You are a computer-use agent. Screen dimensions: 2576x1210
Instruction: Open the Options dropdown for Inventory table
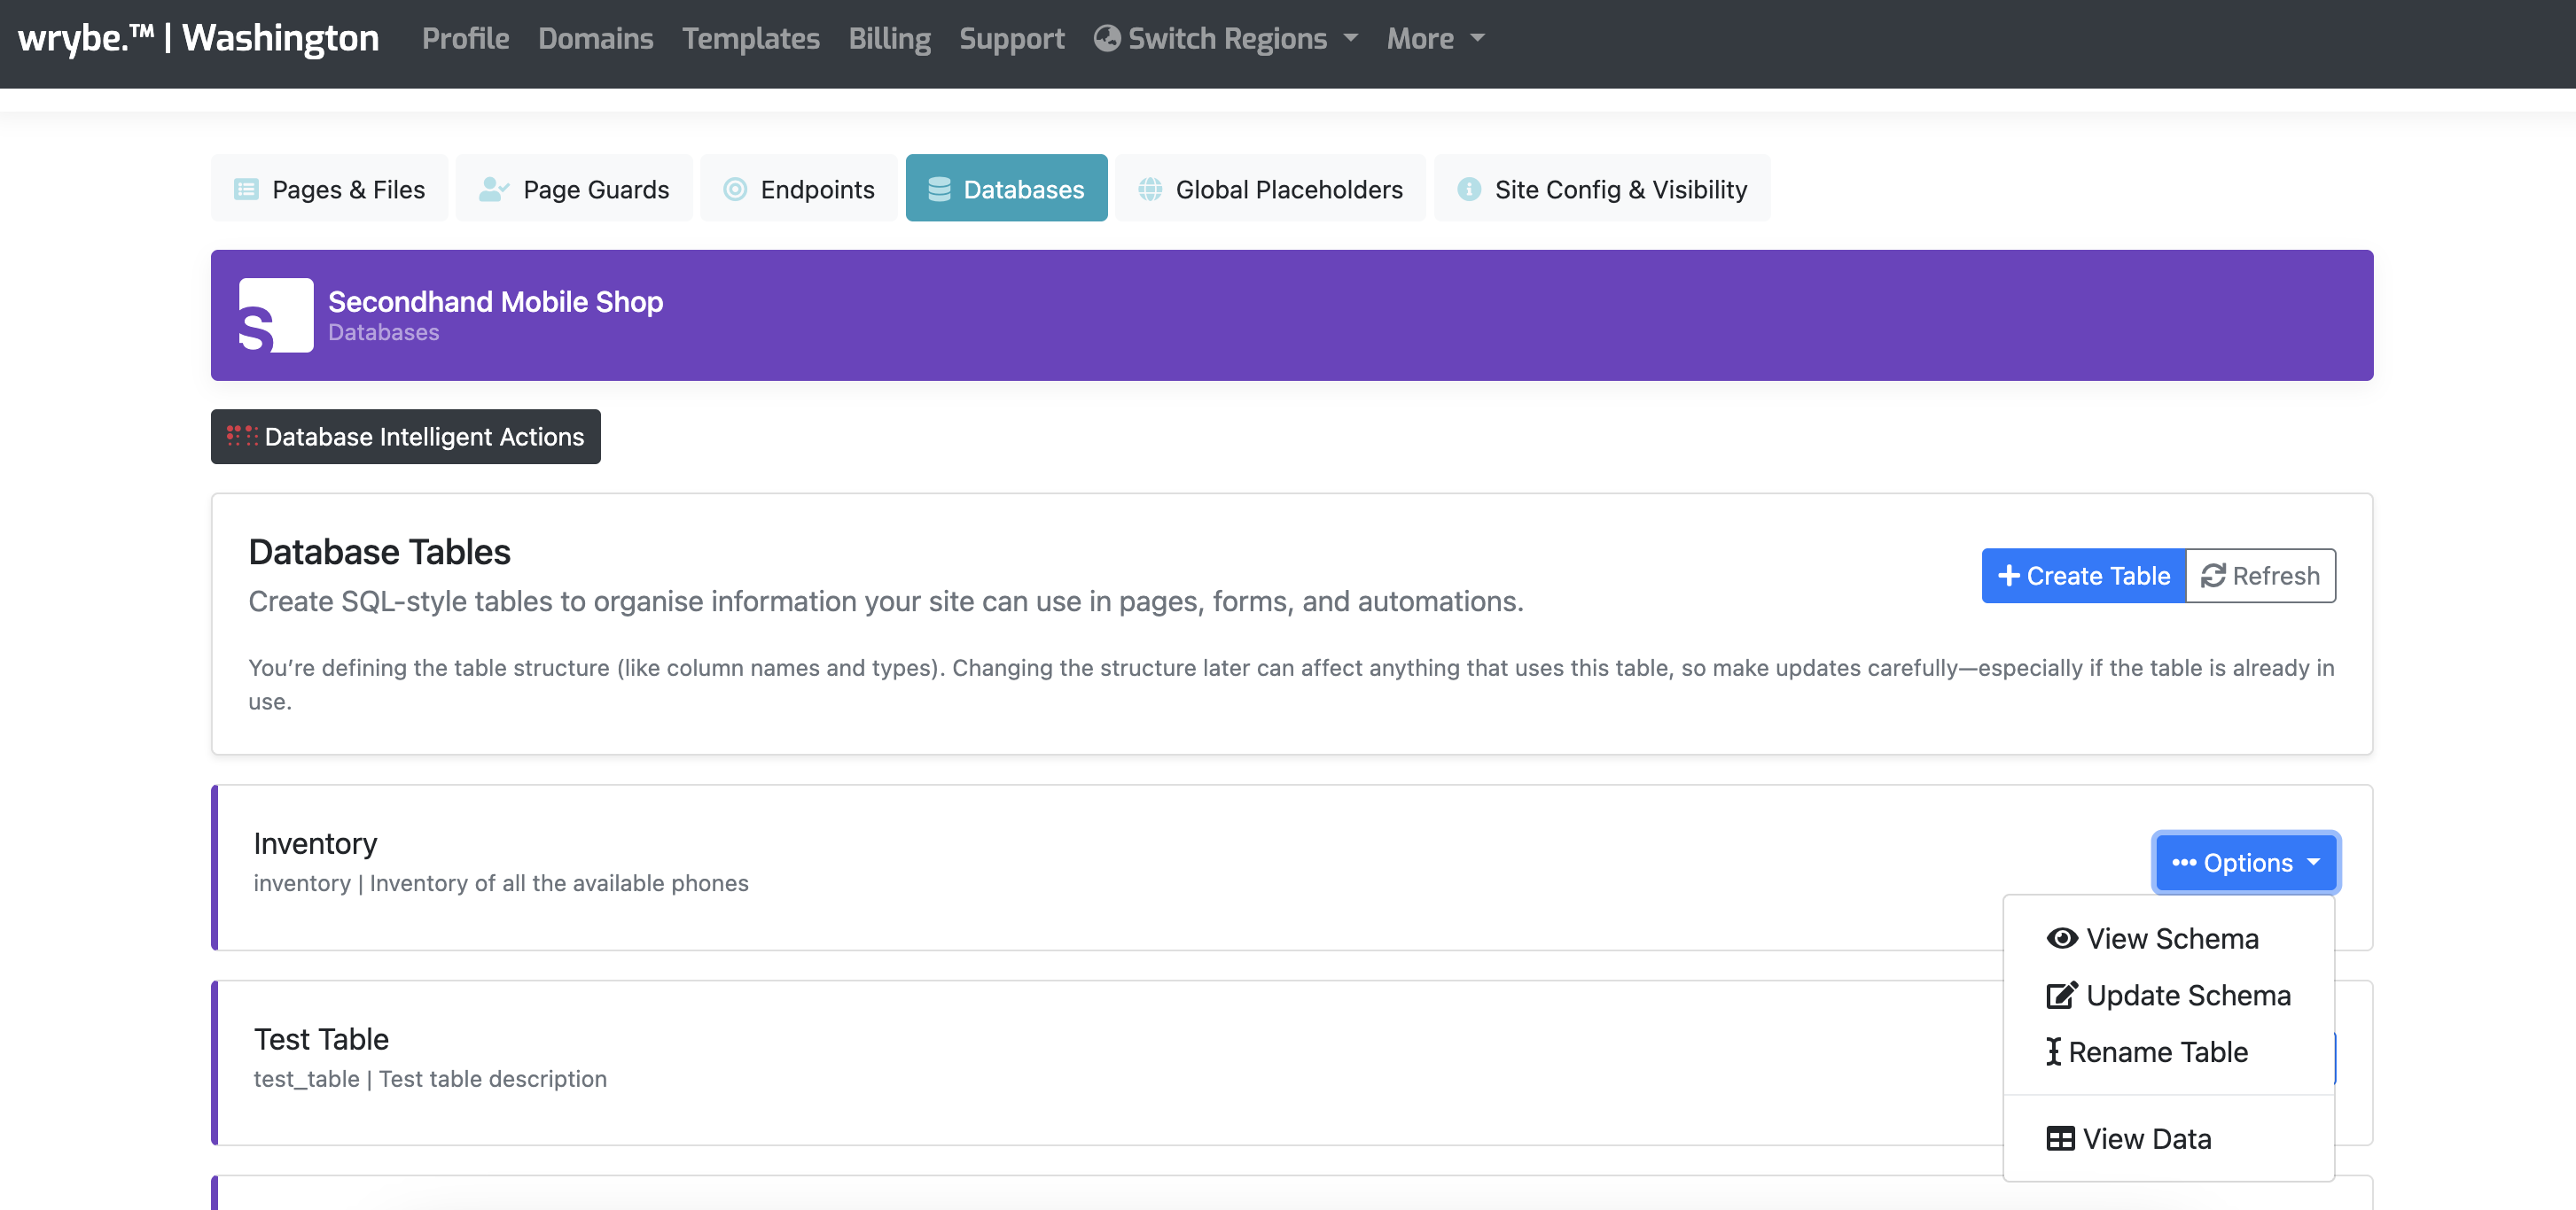(x=2245, y=862)
